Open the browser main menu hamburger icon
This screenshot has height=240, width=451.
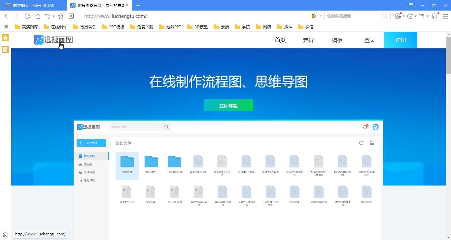(445, 16)
